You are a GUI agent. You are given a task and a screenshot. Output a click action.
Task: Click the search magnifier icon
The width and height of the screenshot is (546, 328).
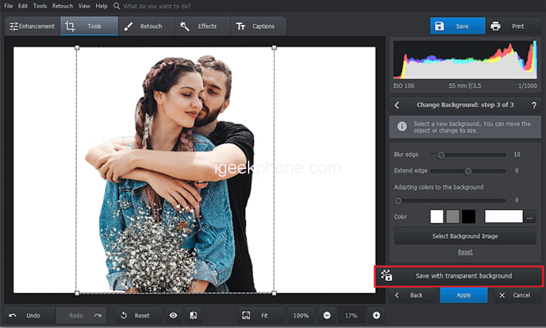click(116, 6)
